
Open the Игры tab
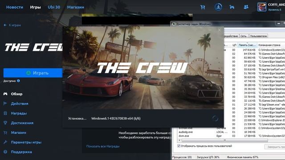(x=36, y=7)
